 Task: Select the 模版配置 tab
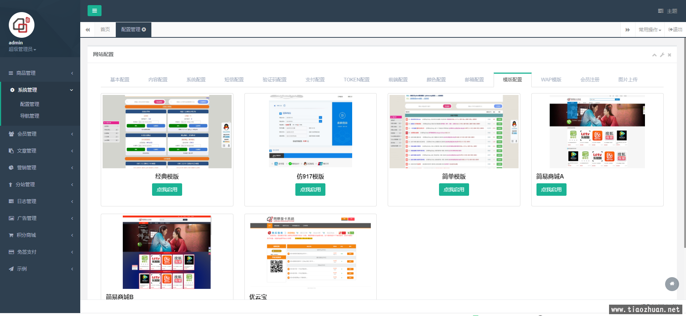(x=513, y=80)
